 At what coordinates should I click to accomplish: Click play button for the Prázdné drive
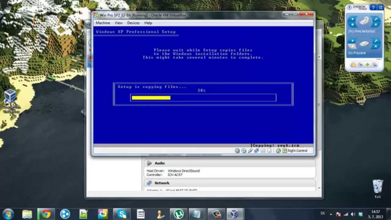tap(353, 41)
